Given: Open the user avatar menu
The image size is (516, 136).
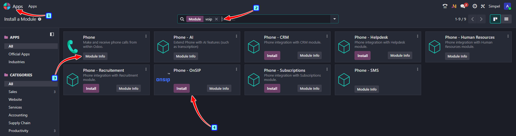Looking at the screenshot, I should 507,6.
